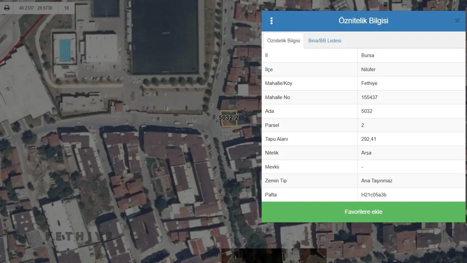This screenshot has height=263, width=467.
Task: Click the Tapu Alanı value 292,41
Action: click(x=369, y=139)
